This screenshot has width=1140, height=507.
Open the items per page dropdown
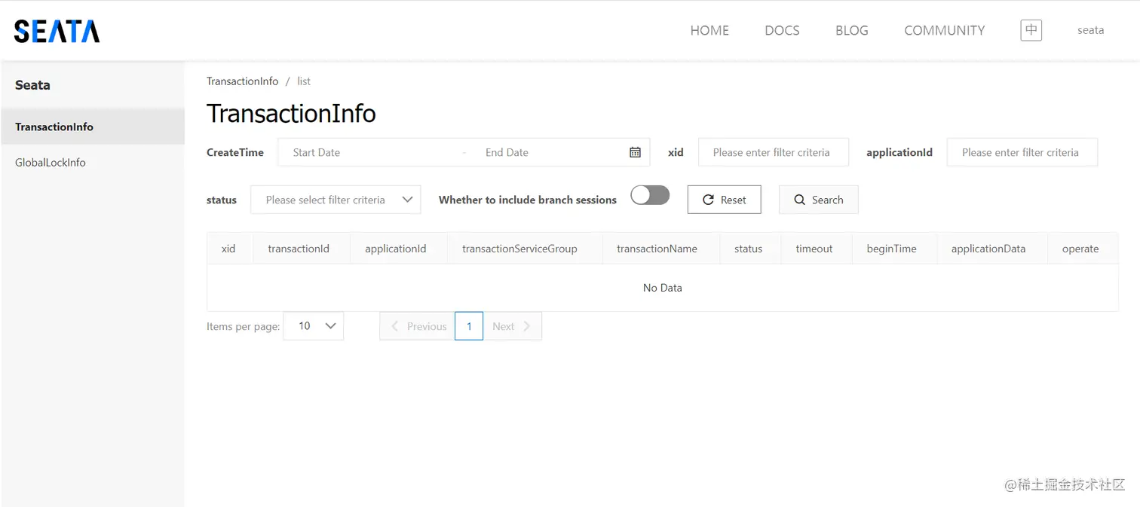314,326
